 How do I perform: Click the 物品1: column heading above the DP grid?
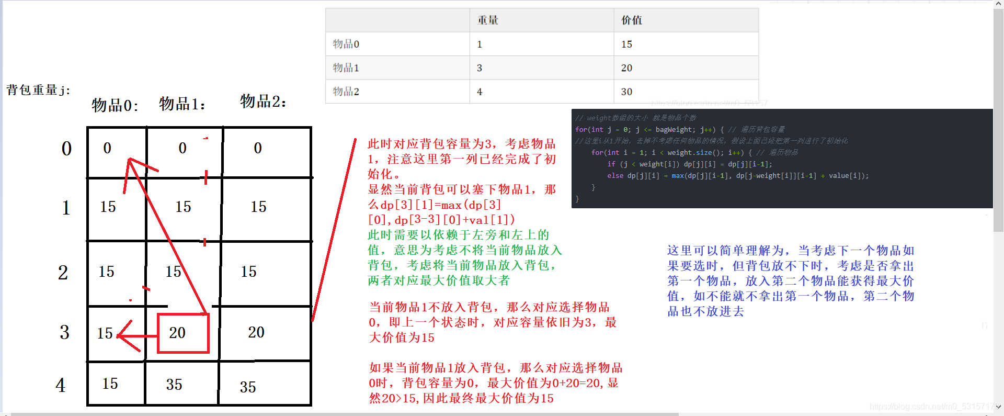182,104
